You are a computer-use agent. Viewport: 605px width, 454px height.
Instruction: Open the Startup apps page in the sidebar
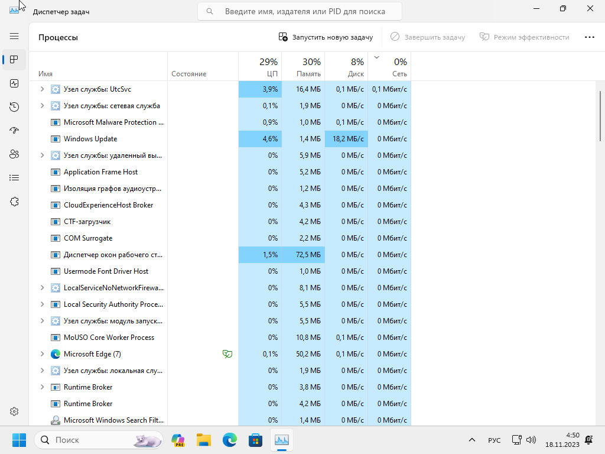14,131
